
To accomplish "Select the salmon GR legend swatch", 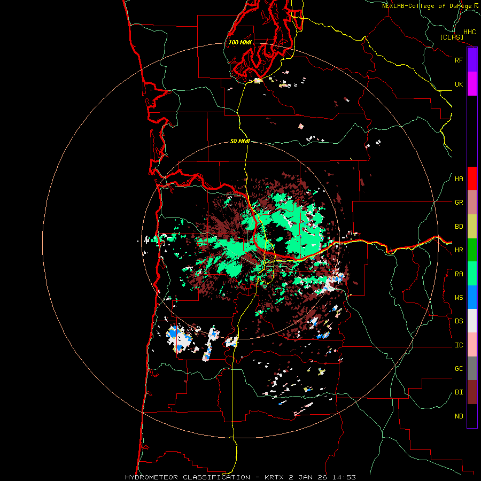I will pyautogui.click(x=472, y=203).
